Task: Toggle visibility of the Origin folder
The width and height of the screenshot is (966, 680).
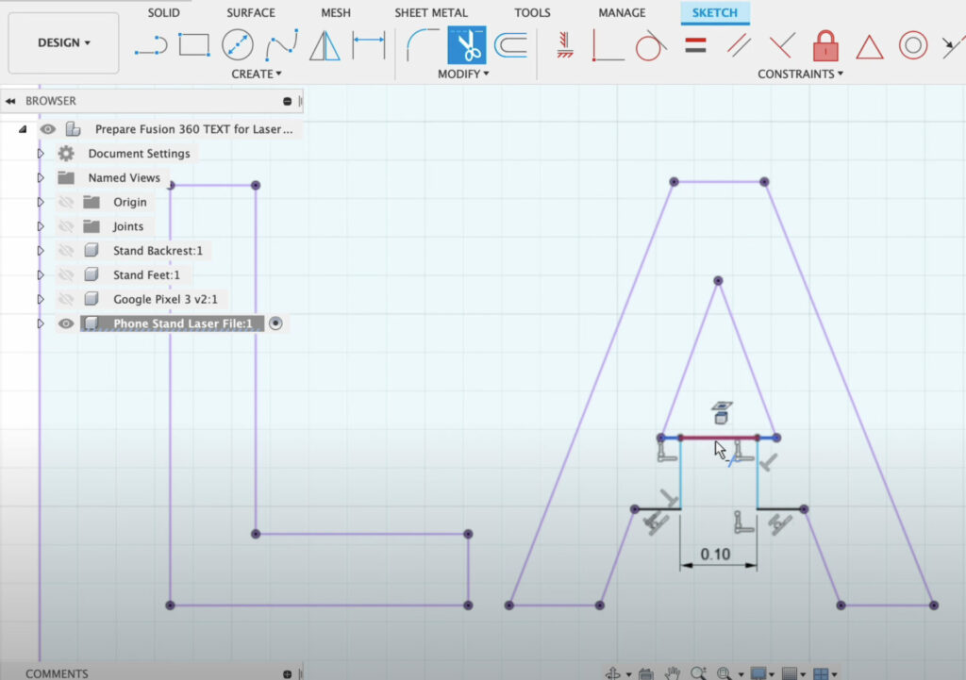Action: pyautogui.click(x=66, y=202)
